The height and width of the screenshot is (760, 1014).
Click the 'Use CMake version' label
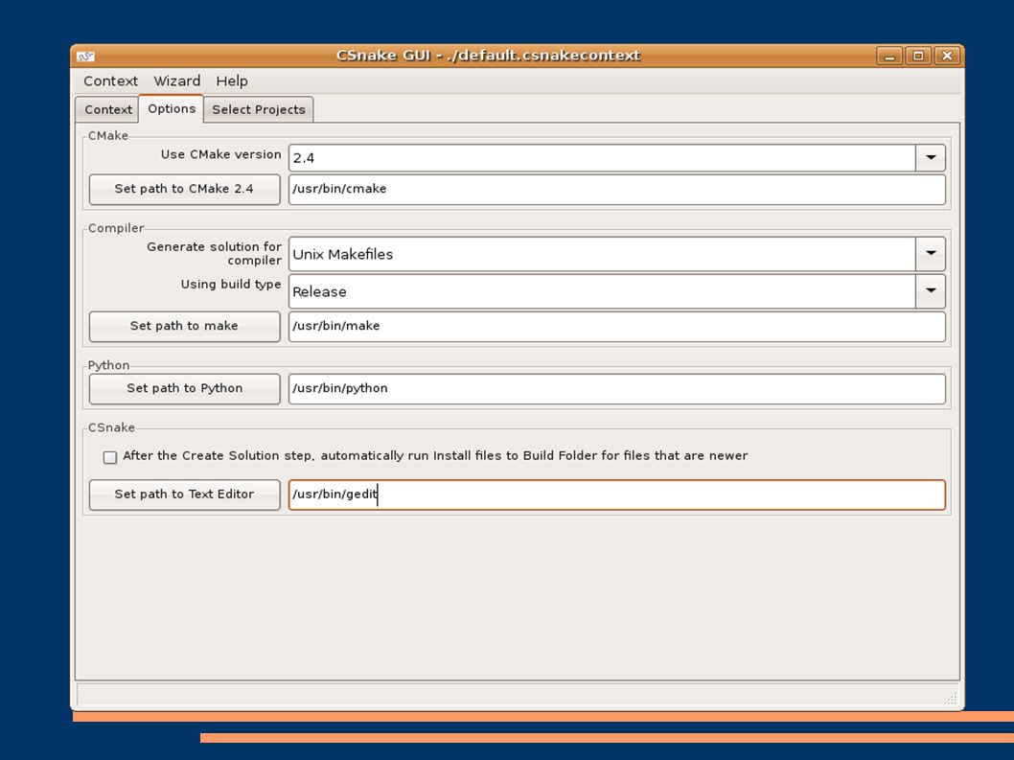pyautogui.click(x=221, y=154)
